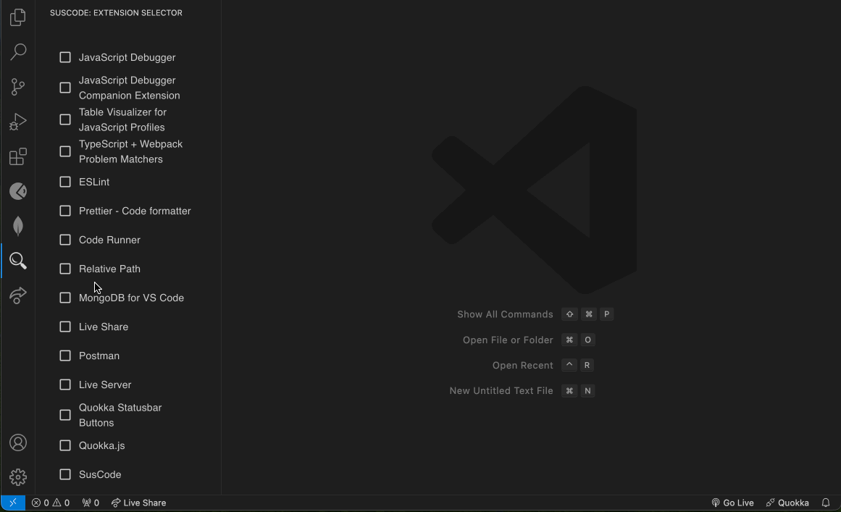Click New Untitled Text File text
Viewport: 841px width, 512px height.
[501, 391]
